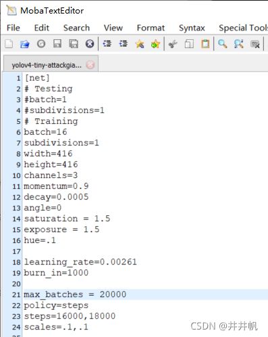Click the 'channels=3' line
The height and width of the screenshot is (337, 268).
click(51, 175)
